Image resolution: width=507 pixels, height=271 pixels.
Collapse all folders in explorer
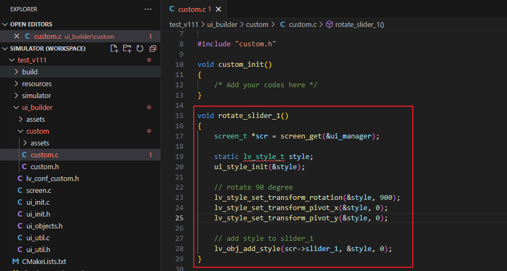(x=153, y=48)
